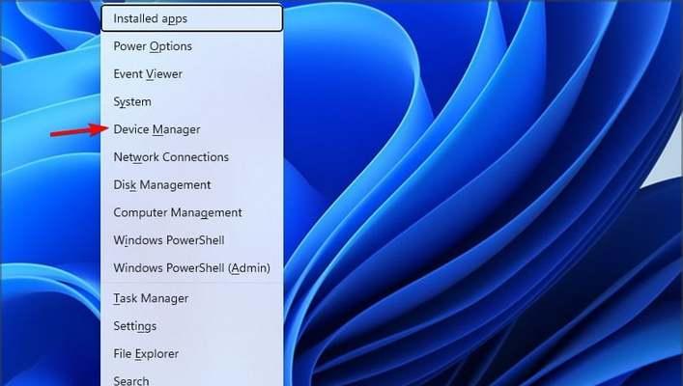
Task: Launch Computer Management
Action: pos(192,213)
